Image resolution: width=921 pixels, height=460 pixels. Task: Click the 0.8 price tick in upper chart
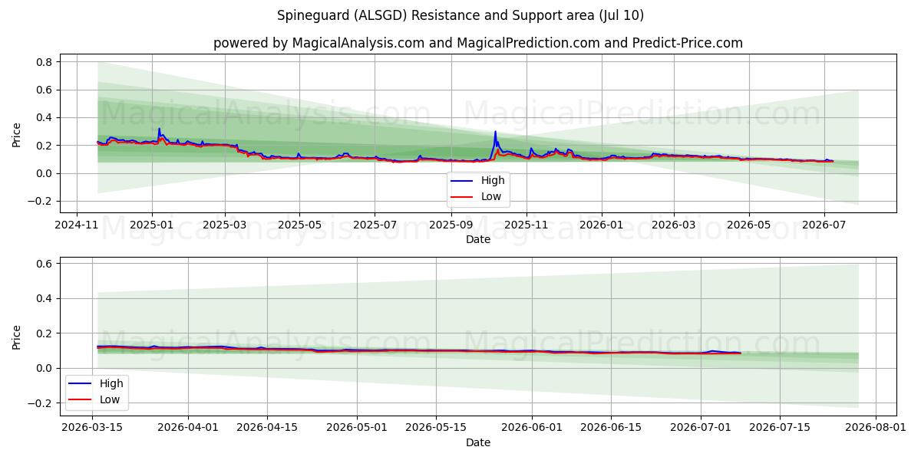(44, 62)
